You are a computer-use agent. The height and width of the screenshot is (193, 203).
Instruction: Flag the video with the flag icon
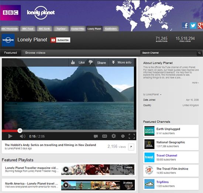[131, 147]
